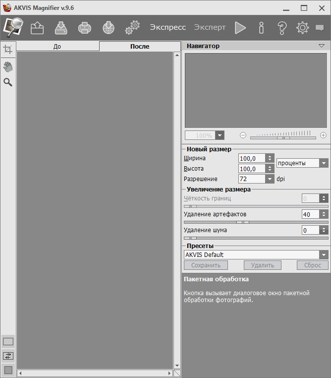Open the AKVIS Default presets dropdown

tap(324, 255)
